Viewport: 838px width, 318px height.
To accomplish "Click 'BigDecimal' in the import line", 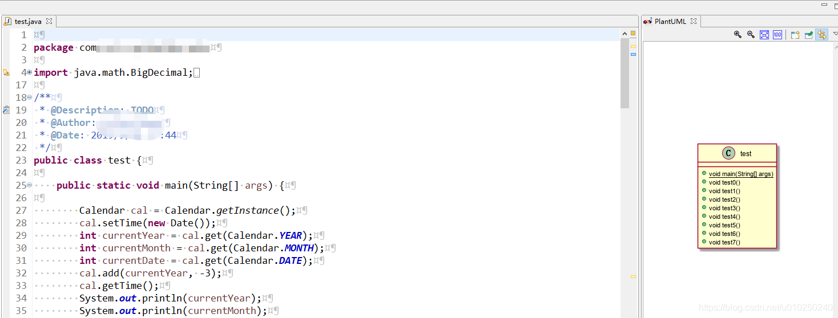I will [159, 72].
